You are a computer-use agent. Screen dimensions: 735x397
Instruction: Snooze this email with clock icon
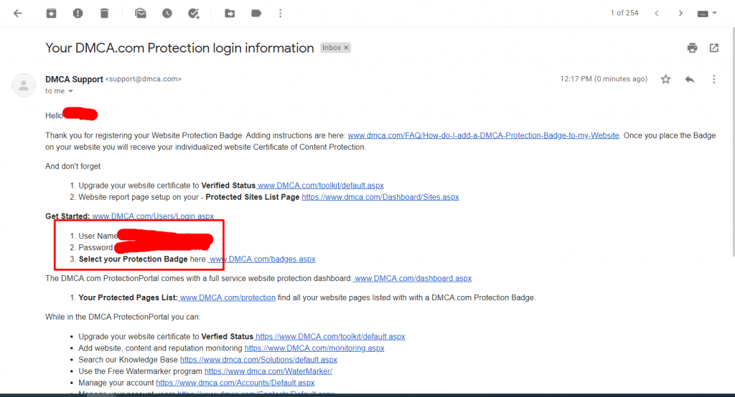click(167, 13)
